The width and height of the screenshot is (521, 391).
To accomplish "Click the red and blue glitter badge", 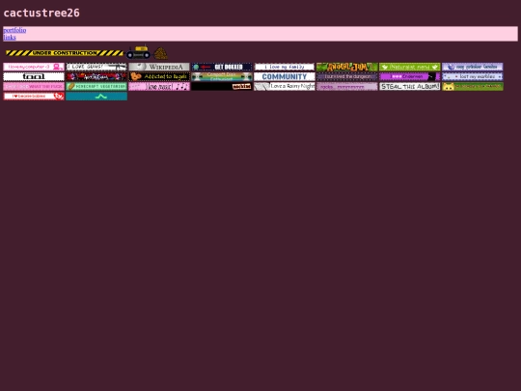I will coord(96,77).
